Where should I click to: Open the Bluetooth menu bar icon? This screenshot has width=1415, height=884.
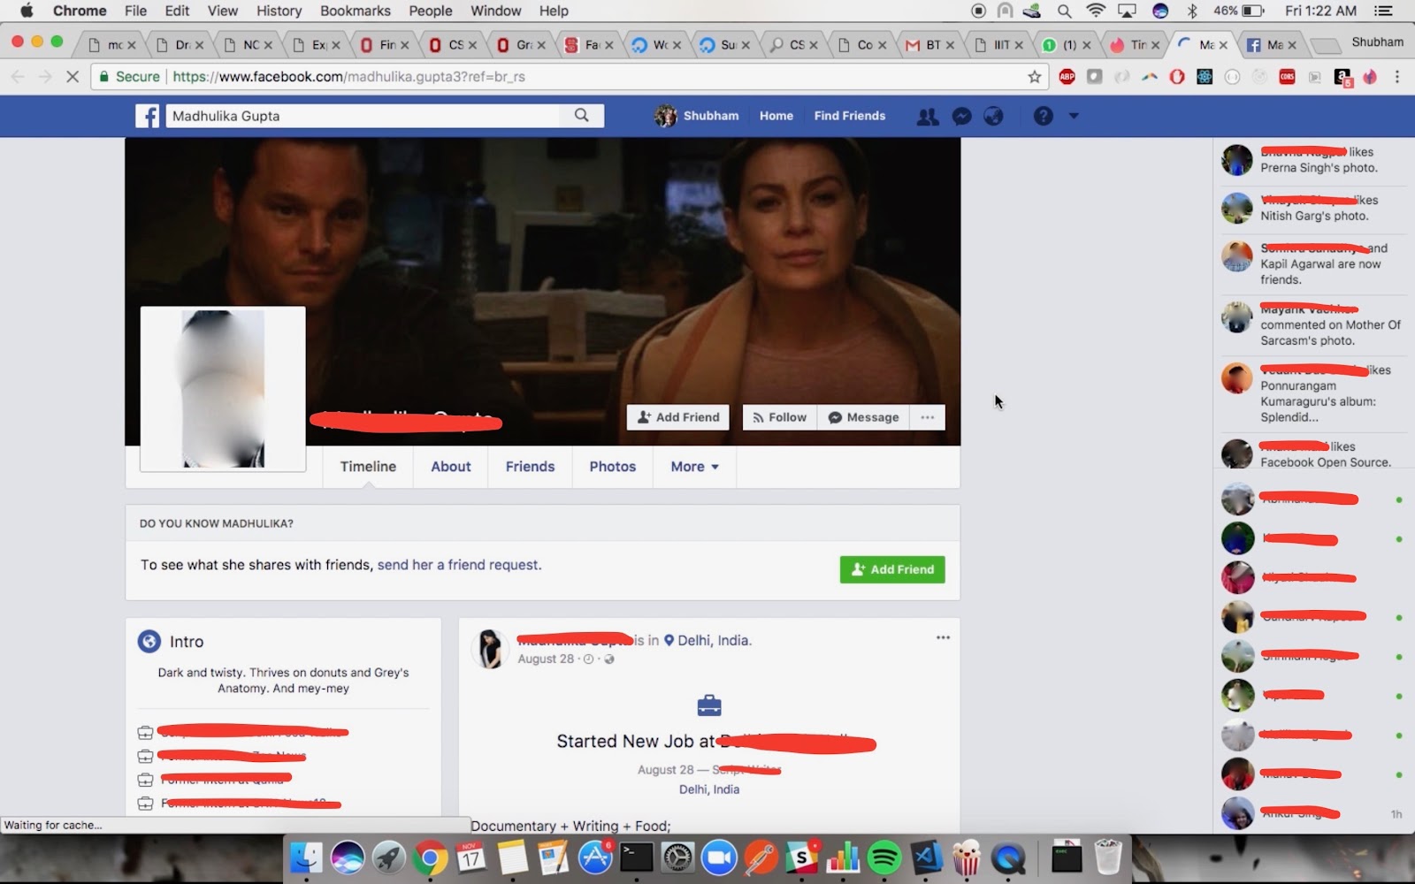(1192, 11)
